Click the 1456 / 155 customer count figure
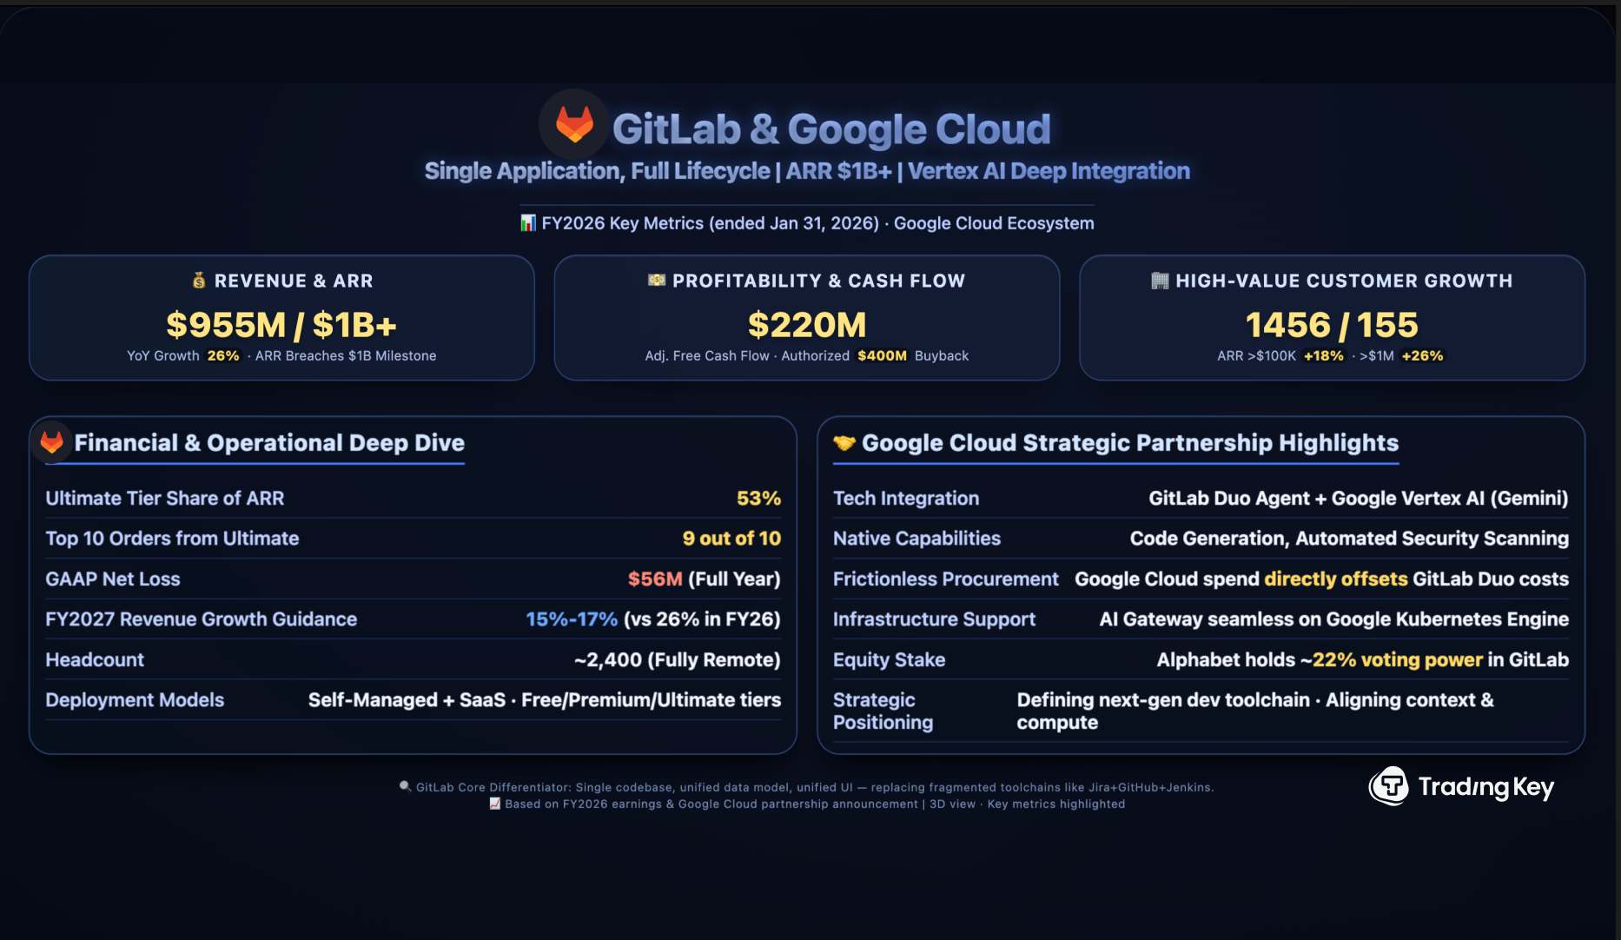The height and width of the screenshot is (940, 1621). click(x=1332, y=325)
